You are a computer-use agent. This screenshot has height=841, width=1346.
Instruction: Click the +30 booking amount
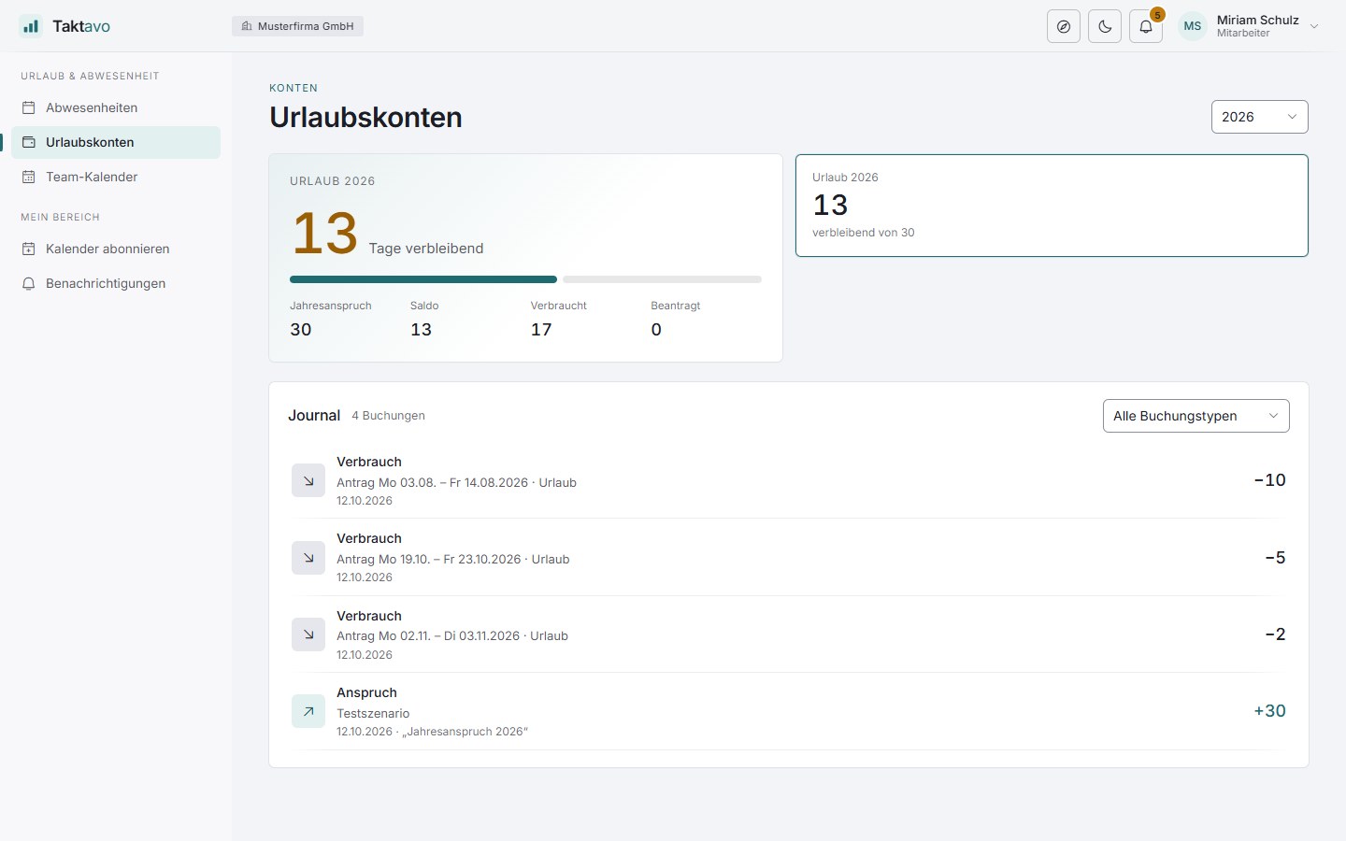point(1269,711)
